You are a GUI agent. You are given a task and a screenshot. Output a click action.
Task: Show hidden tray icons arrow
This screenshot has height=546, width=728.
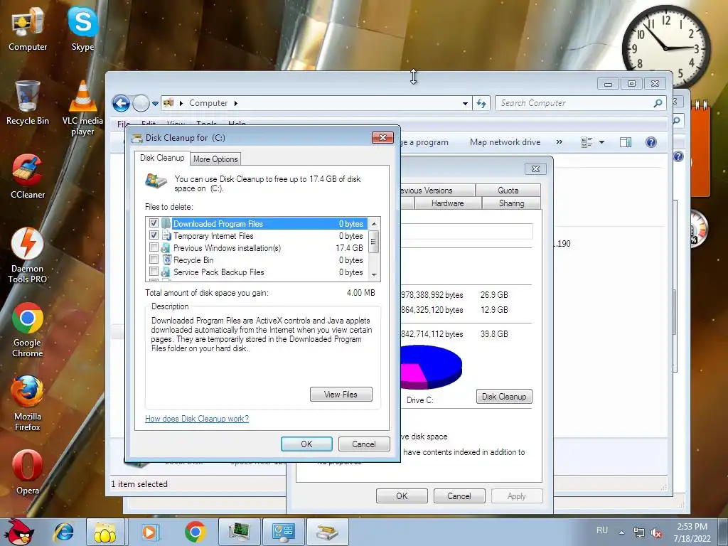621,532
